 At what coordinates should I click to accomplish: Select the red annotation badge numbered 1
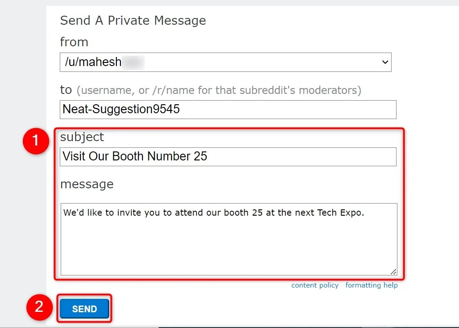[36, 141]
